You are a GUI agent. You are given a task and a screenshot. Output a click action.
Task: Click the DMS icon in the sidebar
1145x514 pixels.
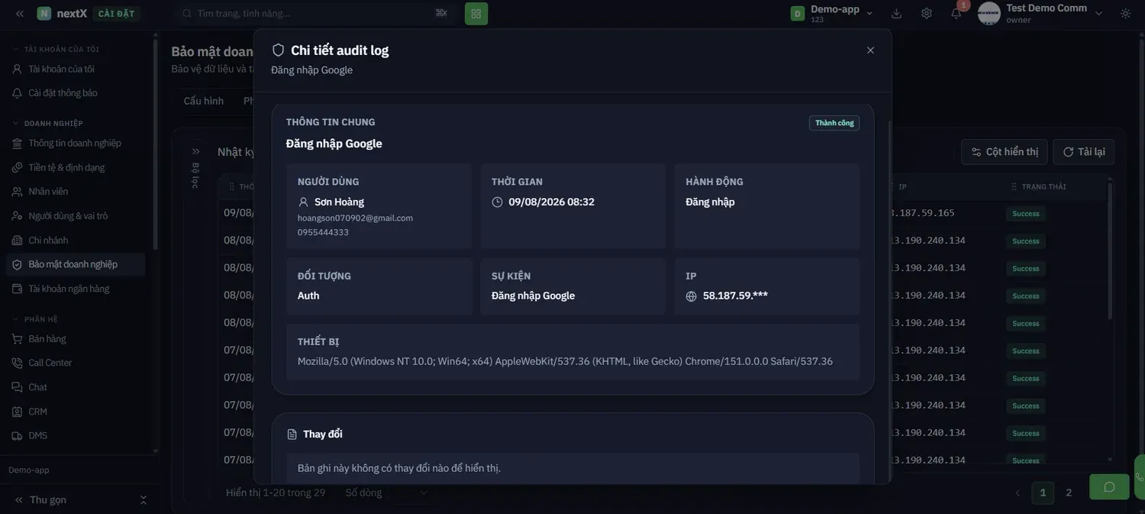(x=17, y=435)
